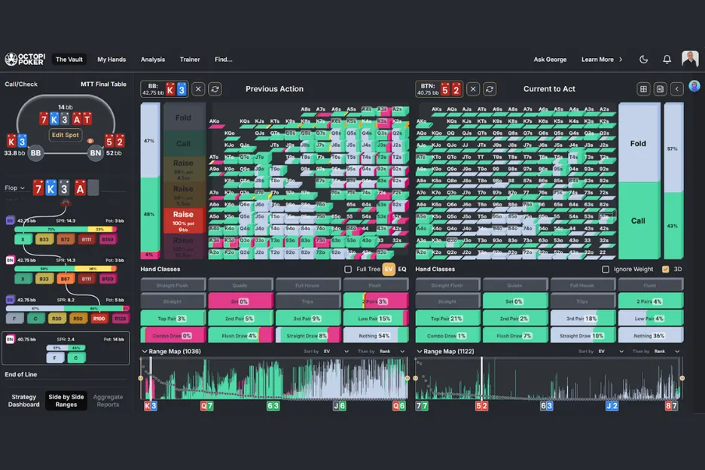
Task: Click the collapse arrow icon beside Current to Act
Action: [677, 89]
